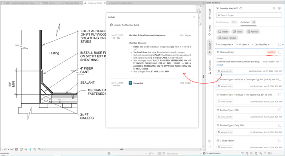Select the Not Published tab
Screen dimensions: 285x156
coord(226,22)
